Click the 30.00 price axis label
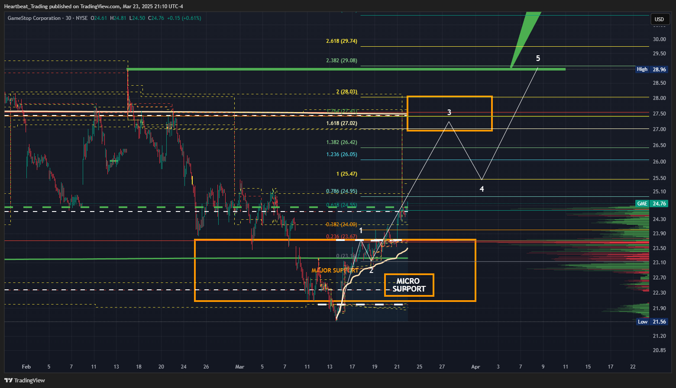 [x=660, y=39]
